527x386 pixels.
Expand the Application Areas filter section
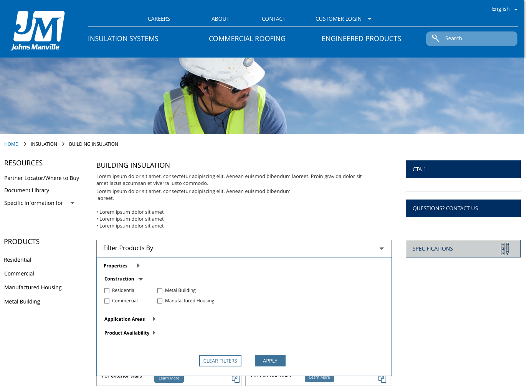154,319
